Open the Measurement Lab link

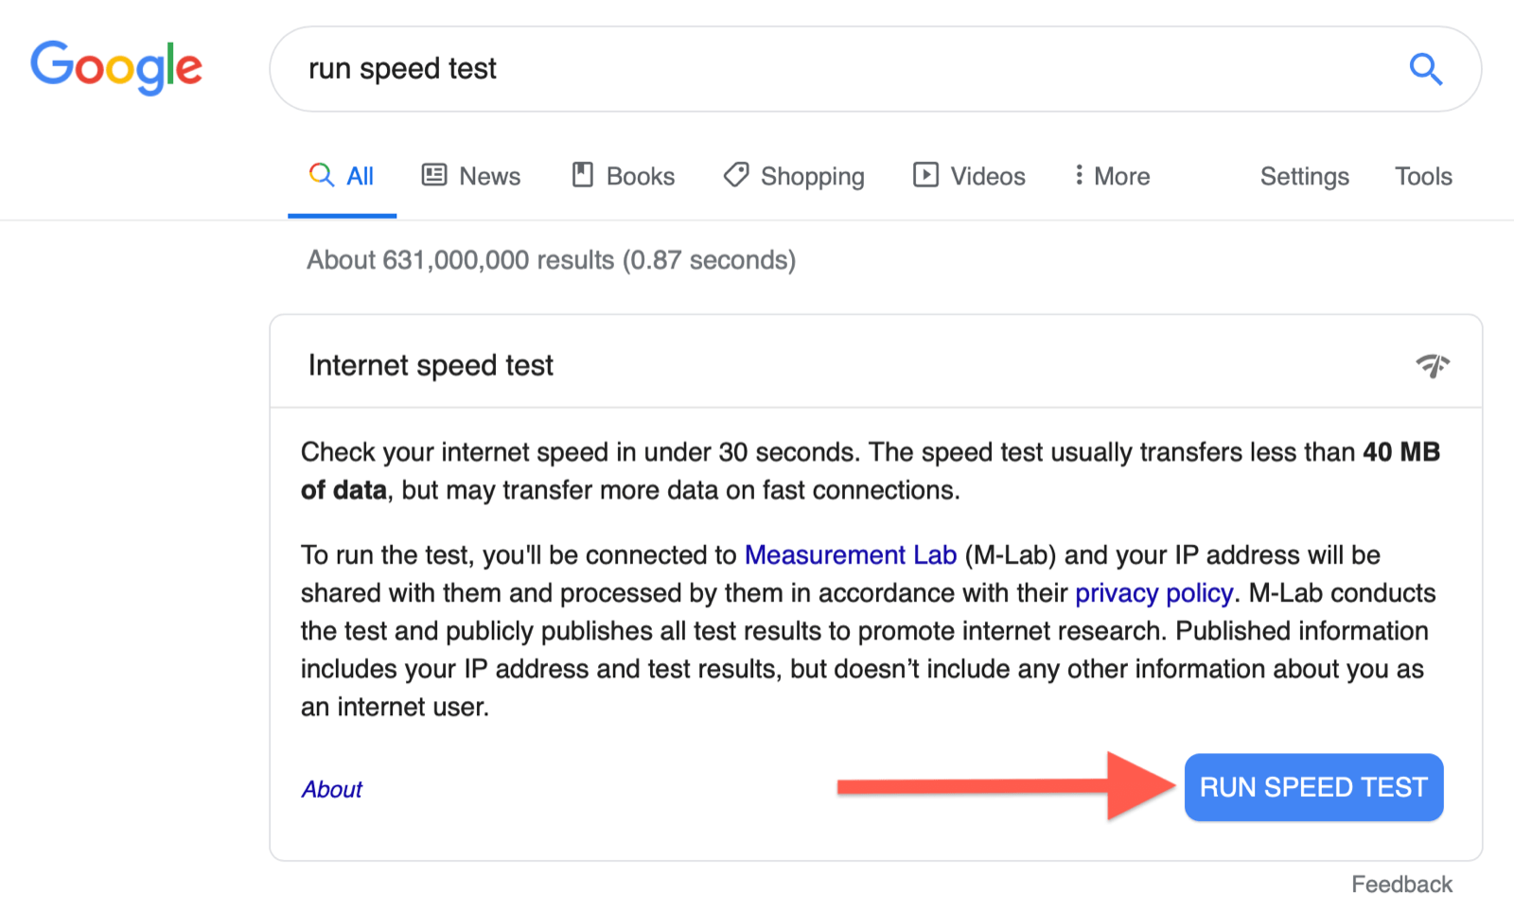tap(851, 555)
